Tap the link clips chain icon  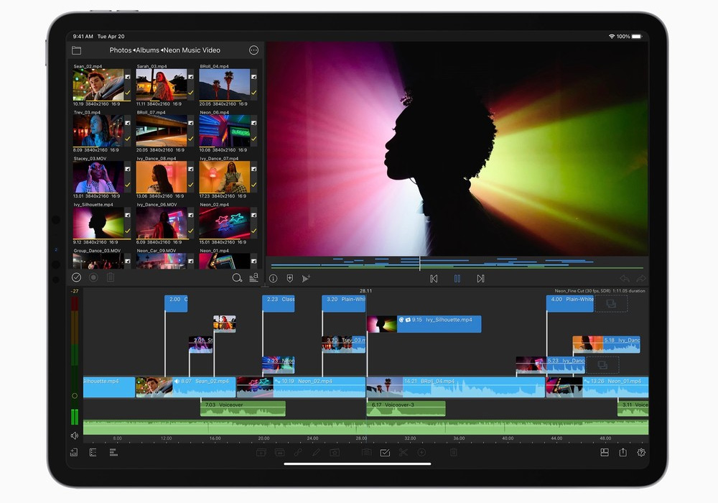point(298,453)
